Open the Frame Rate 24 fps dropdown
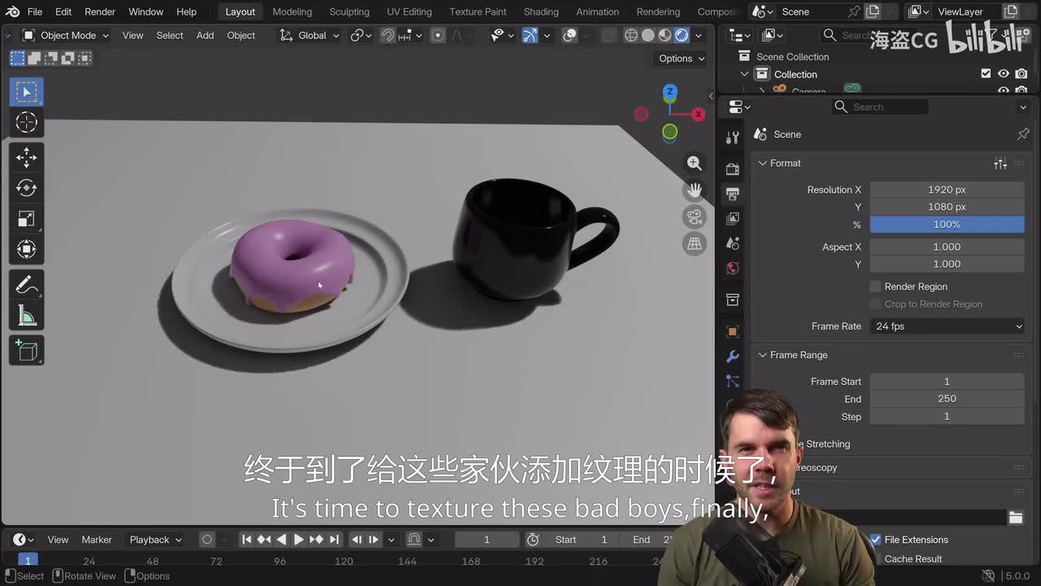Image resolution: width=1041 pixels, height=586 pixels. [947, 326]
